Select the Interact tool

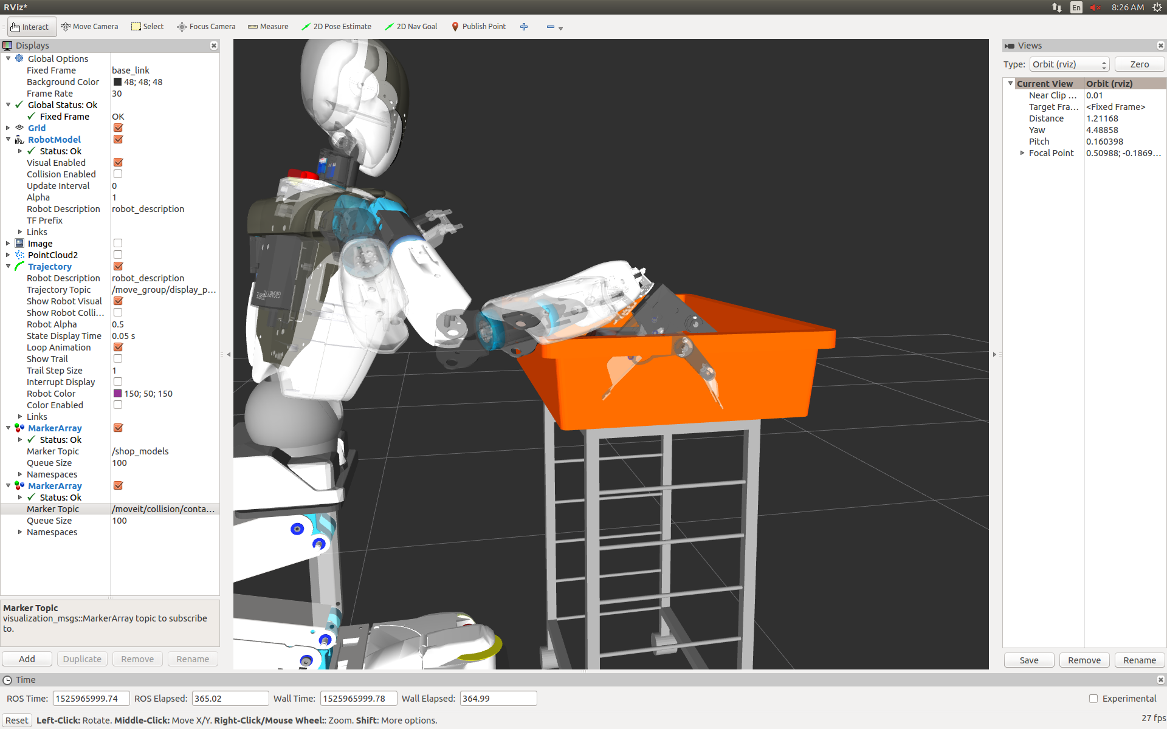[31, 27]
